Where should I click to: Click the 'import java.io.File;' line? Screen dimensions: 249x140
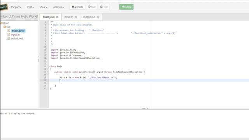63,50
